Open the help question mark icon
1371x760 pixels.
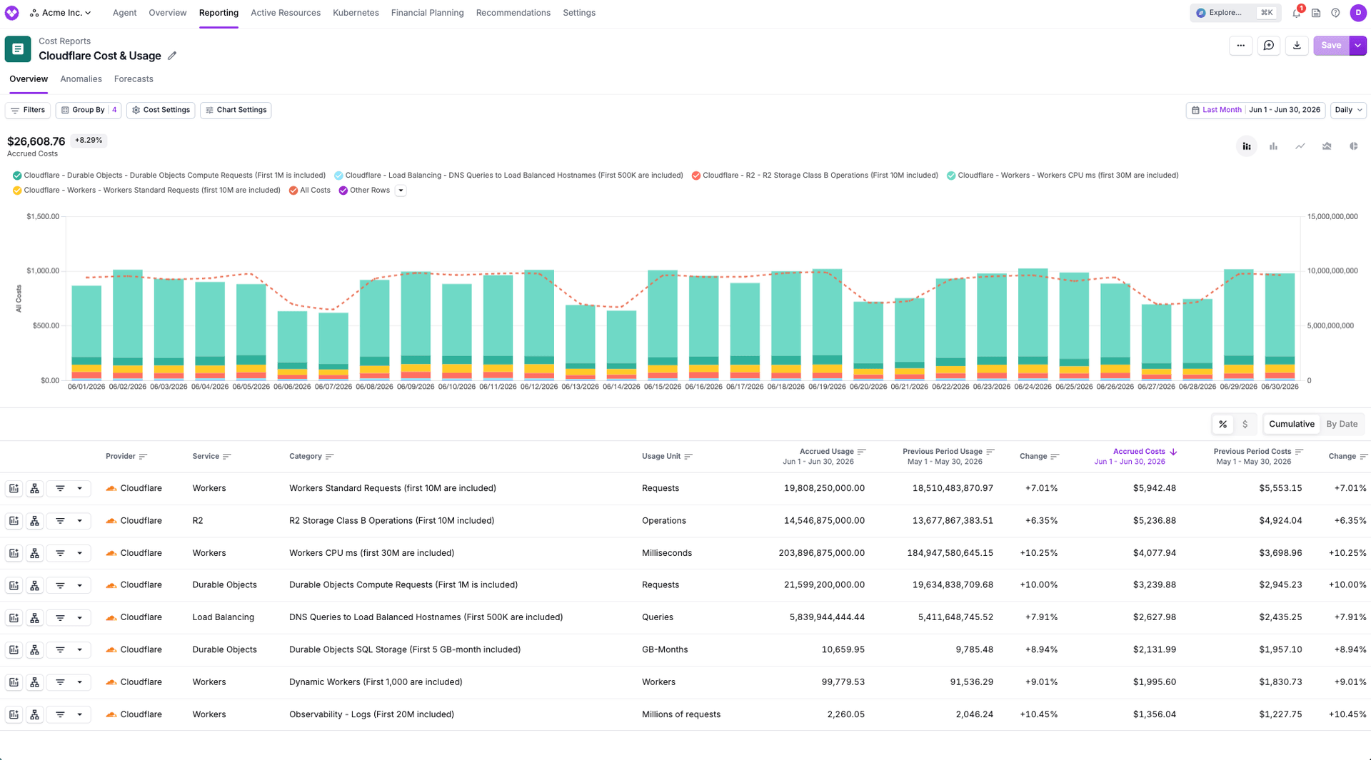[1335, 13]
